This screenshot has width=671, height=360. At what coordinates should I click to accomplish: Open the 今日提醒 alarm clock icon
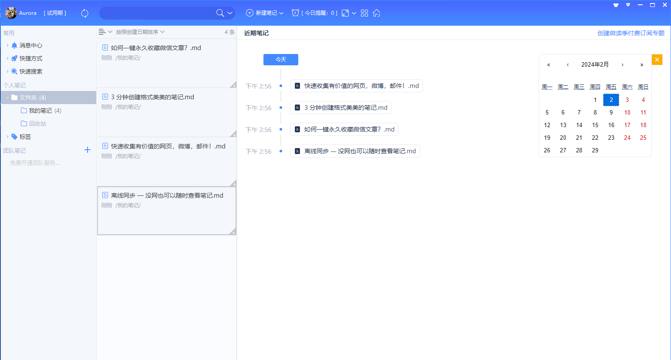(x=295, y=13)
